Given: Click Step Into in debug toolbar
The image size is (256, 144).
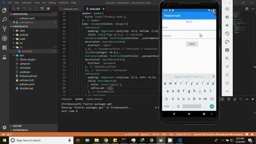Looking at the screenshot, I should [30, 8].
